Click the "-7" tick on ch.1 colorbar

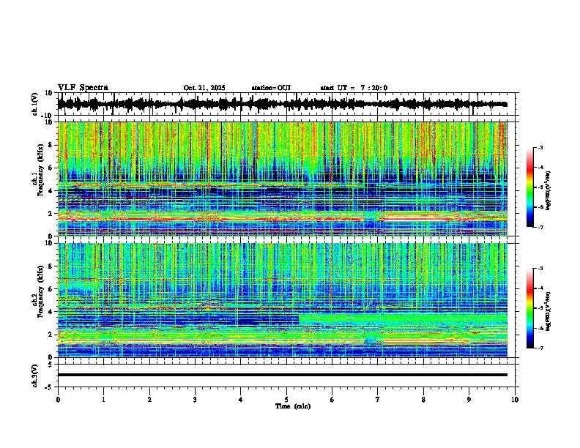540,227
